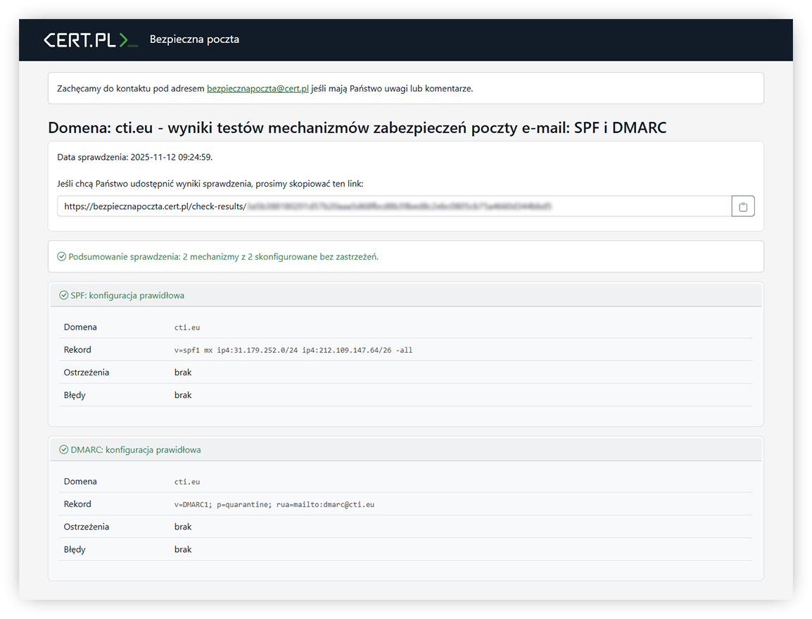Viewport: 812px width, 619px height.
Task: Open the Bezpieczna poczta home title
Action: [194, 39]
